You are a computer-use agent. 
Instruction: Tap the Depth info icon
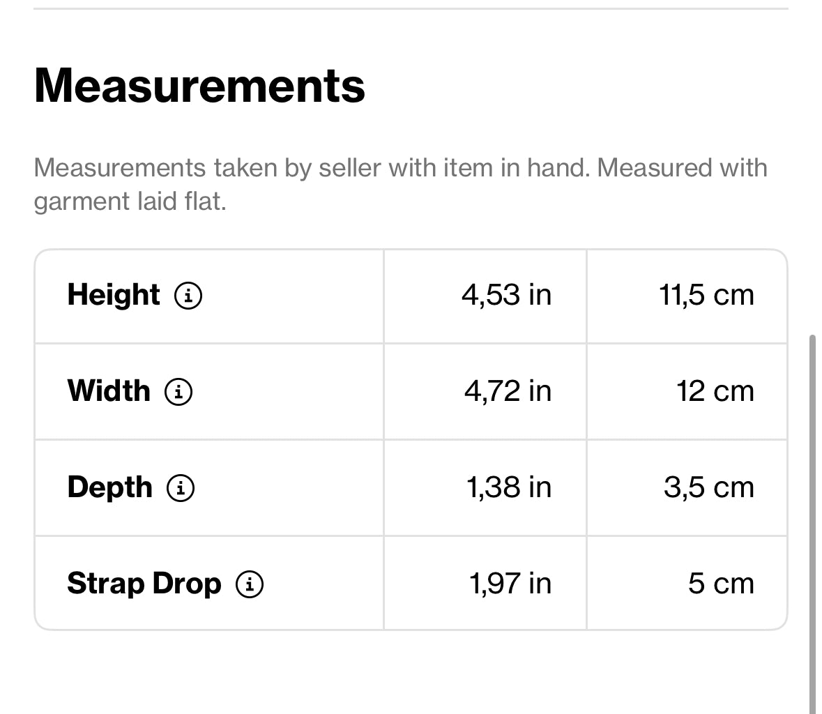click(181, 487)
